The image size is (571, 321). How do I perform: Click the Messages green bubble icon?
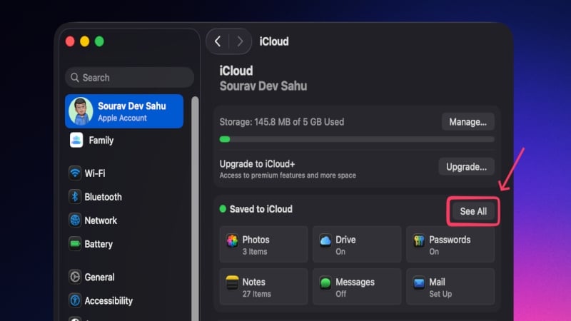click(325, 282)
